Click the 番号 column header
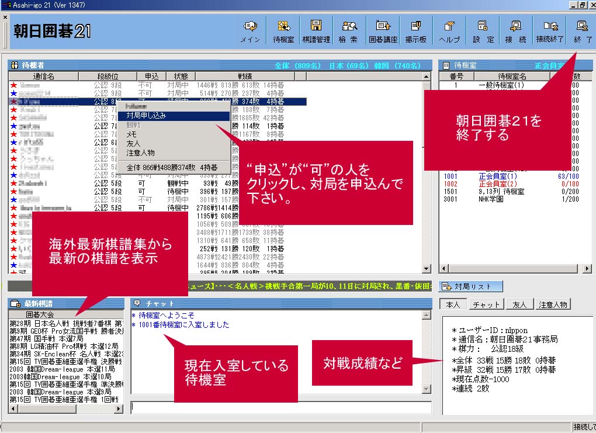The image size is (596, 433). pos(456,77)
